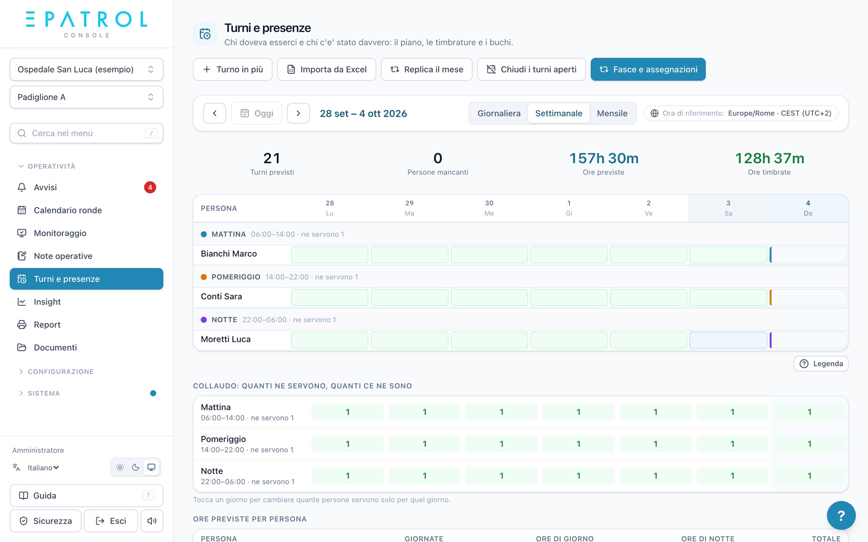Open Note operative edit icon
Image resolution: width=868 pixels, height=542 pixels.
(22, 256)
